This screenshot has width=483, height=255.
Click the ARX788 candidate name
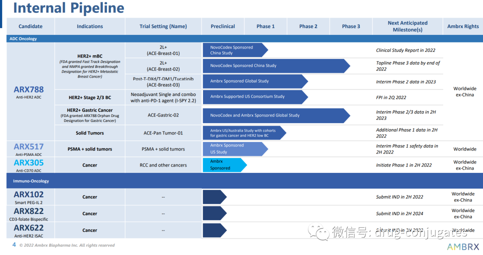[29, 89]
